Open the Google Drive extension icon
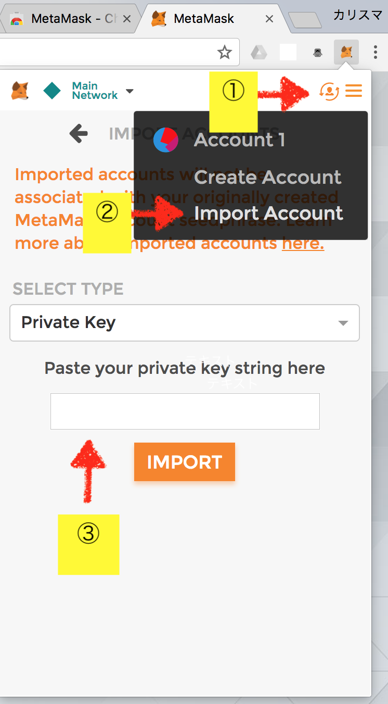Screen dimensions: 388x704 tap(258, 53)
